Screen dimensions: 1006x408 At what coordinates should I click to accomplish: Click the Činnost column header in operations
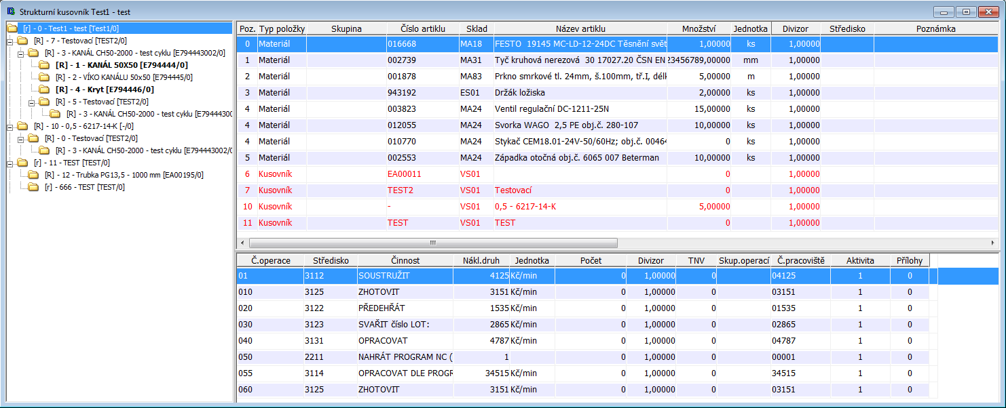tap(405, 260)
